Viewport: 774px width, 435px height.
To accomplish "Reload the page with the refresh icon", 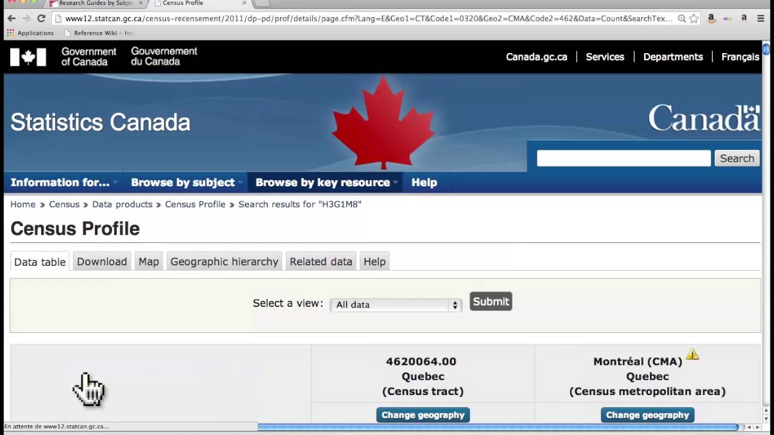I will pyautogui.click(x=41, y=18).
